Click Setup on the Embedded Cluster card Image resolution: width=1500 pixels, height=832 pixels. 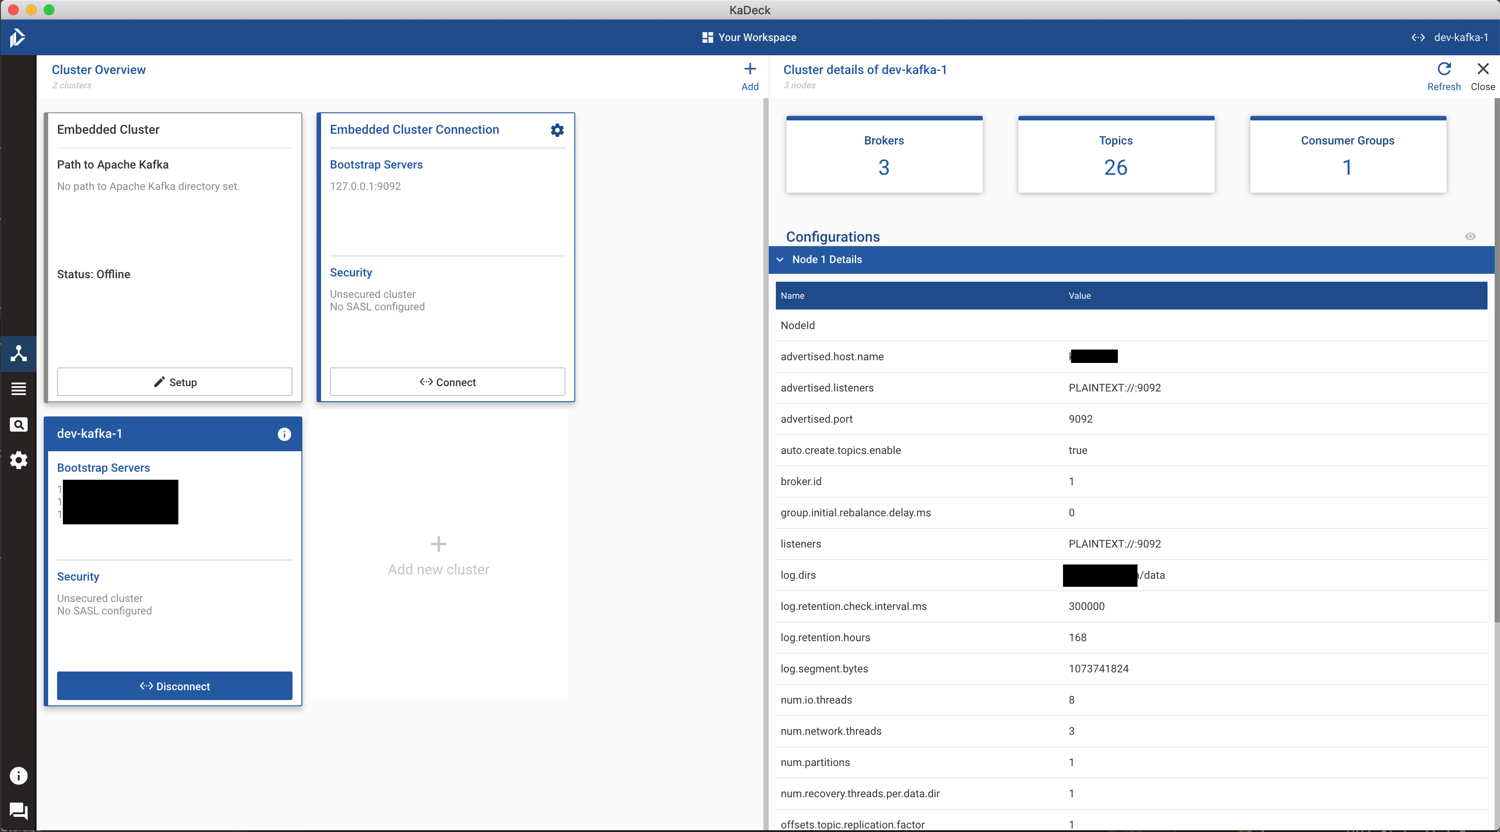(174, 382)
